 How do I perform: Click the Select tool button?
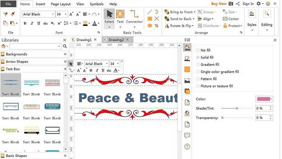109,19
